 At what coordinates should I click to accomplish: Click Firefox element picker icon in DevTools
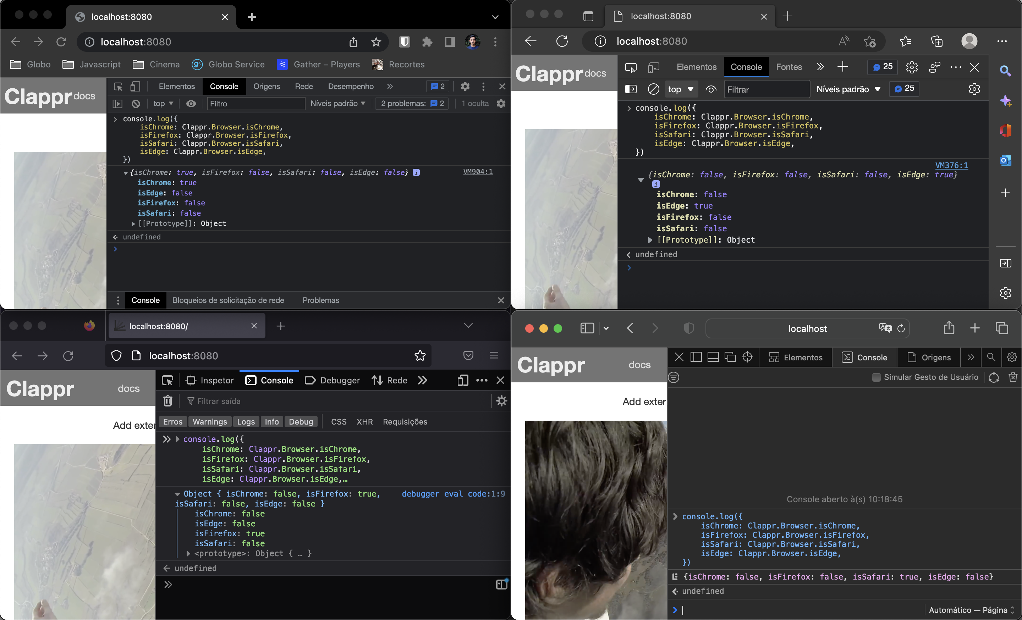pyautogui.click(x=167, y=380)
